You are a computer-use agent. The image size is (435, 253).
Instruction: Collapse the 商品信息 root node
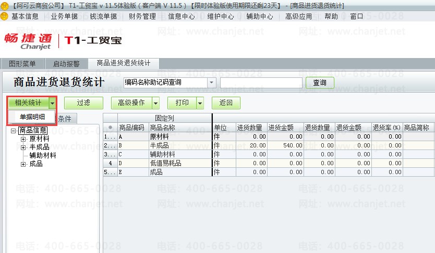click(x=13, y=130)
